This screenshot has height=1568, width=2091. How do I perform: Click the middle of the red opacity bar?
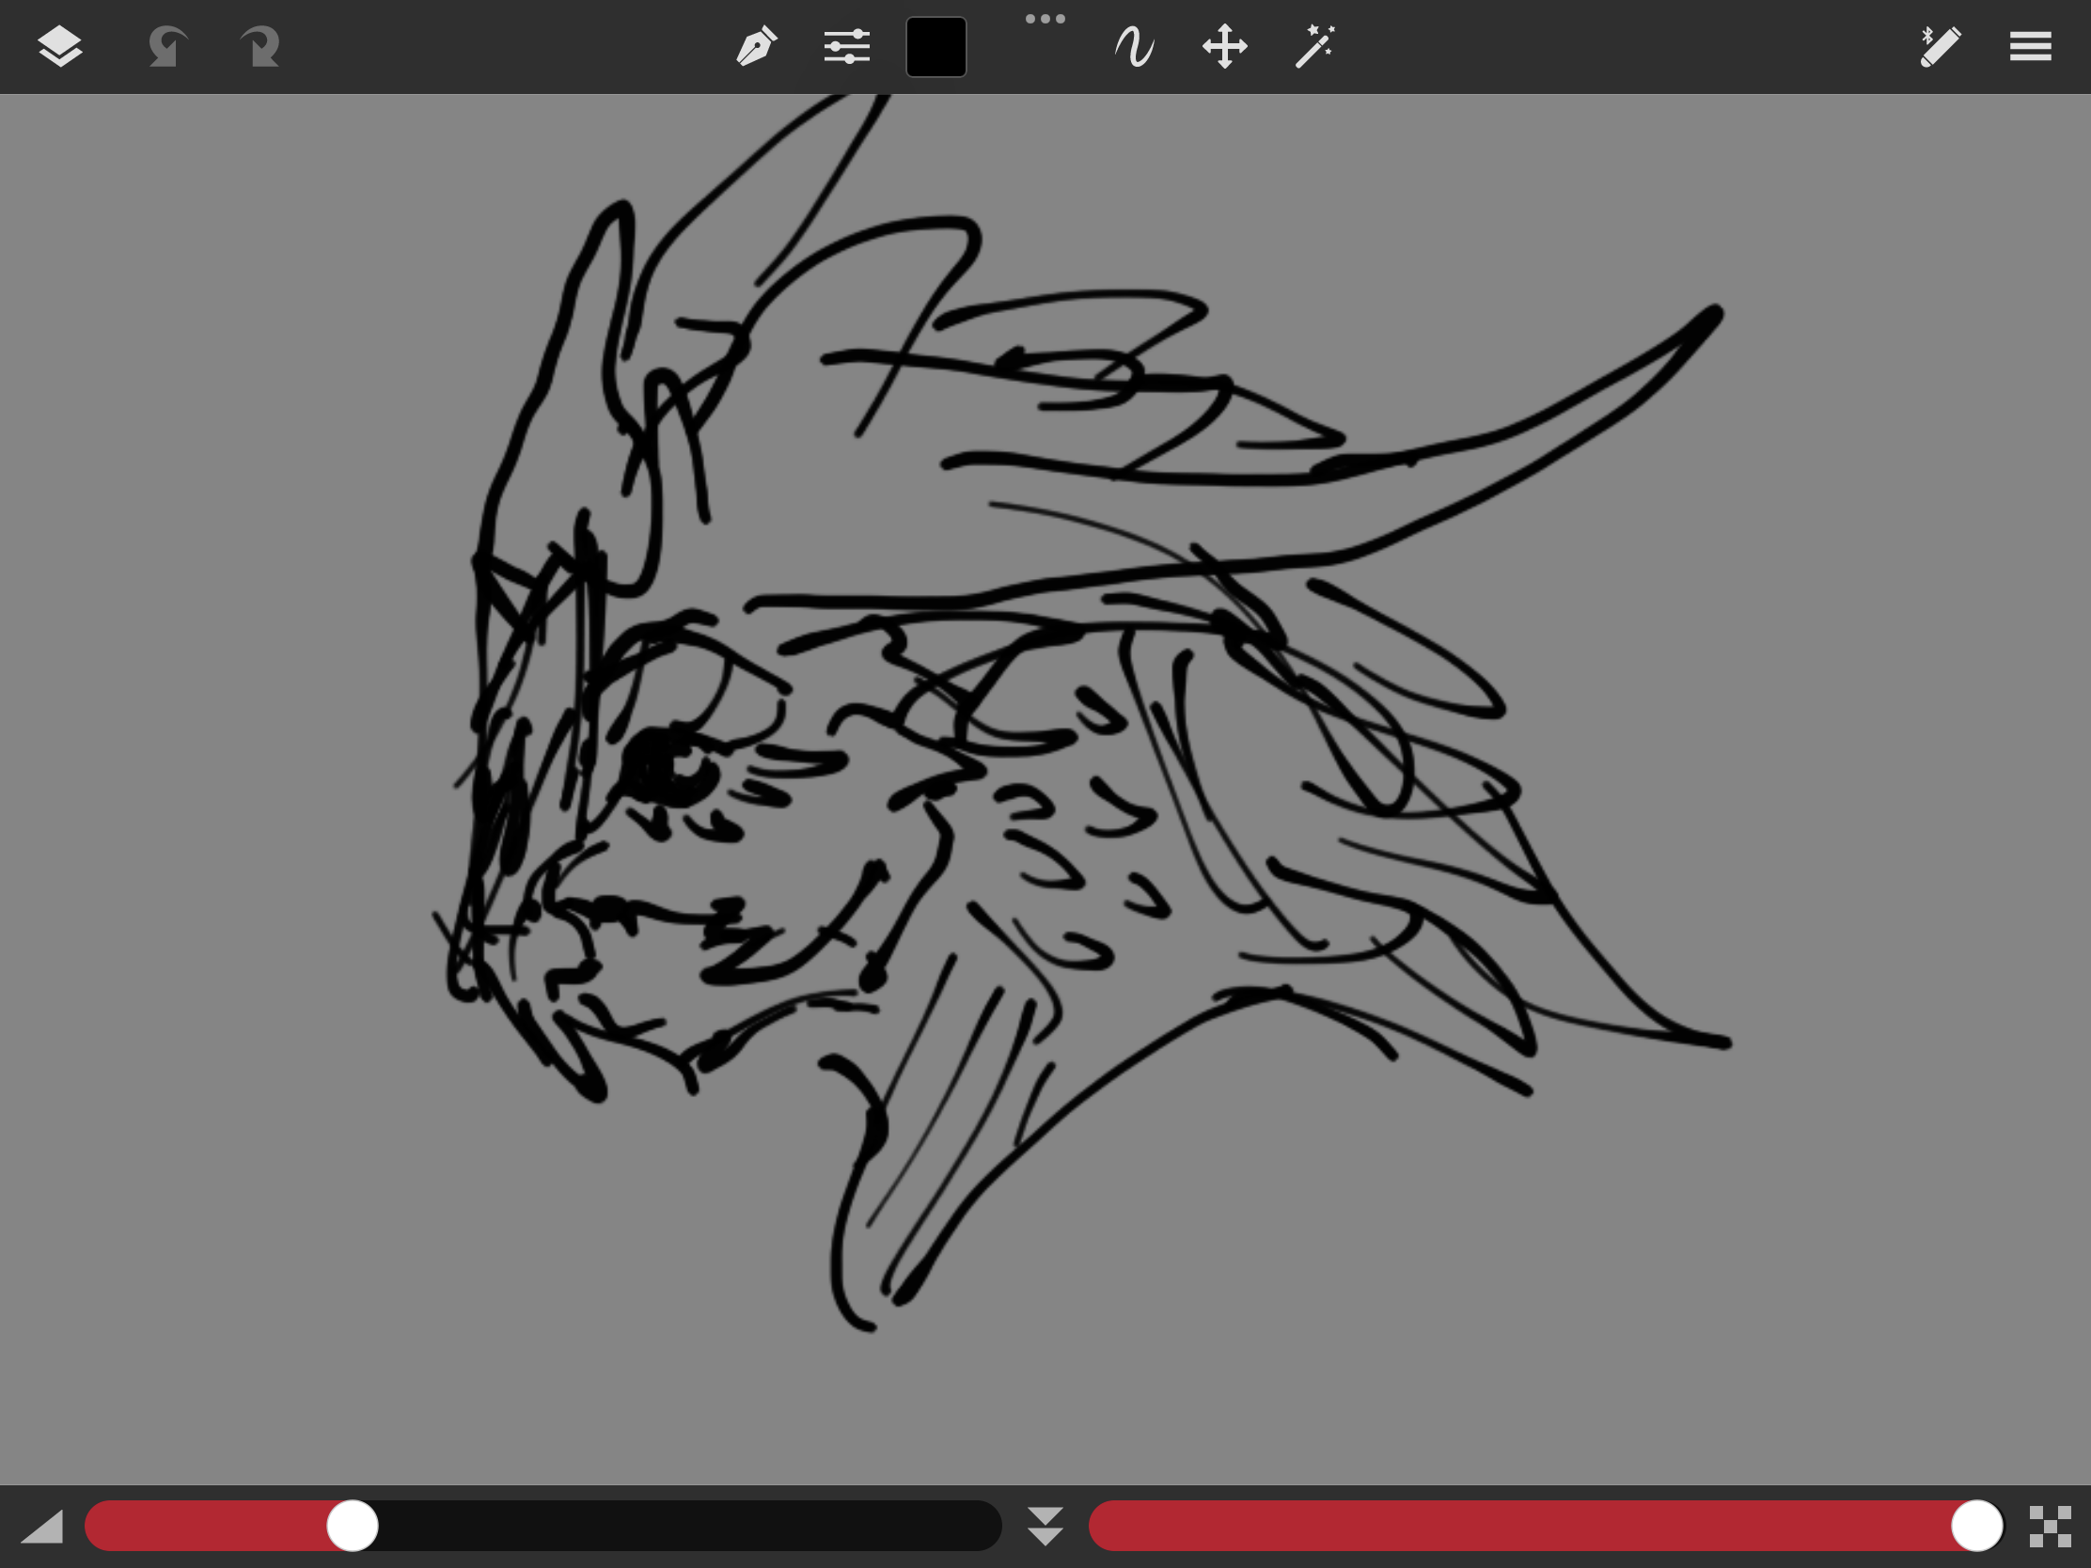(1520, 1526)
